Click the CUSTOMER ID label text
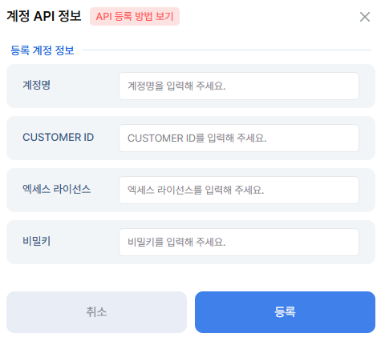 click(59, 138)
